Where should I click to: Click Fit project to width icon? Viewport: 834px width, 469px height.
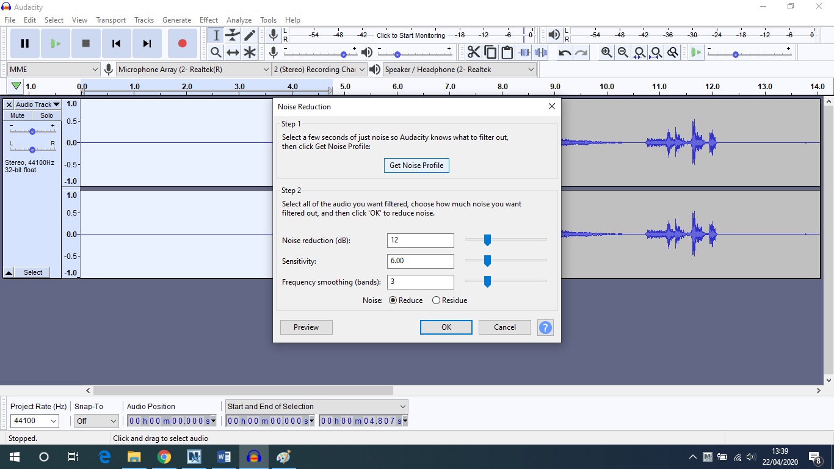pyautogui.click(x=656, y=53)
